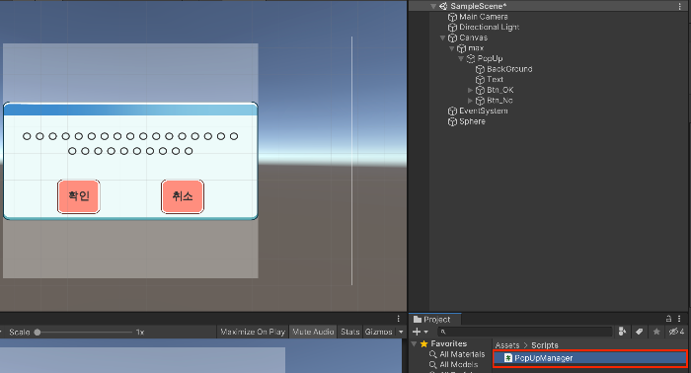The width and height of the screenshot is (691, 373).
Task: Select the max object label
Action: (476, 48)
